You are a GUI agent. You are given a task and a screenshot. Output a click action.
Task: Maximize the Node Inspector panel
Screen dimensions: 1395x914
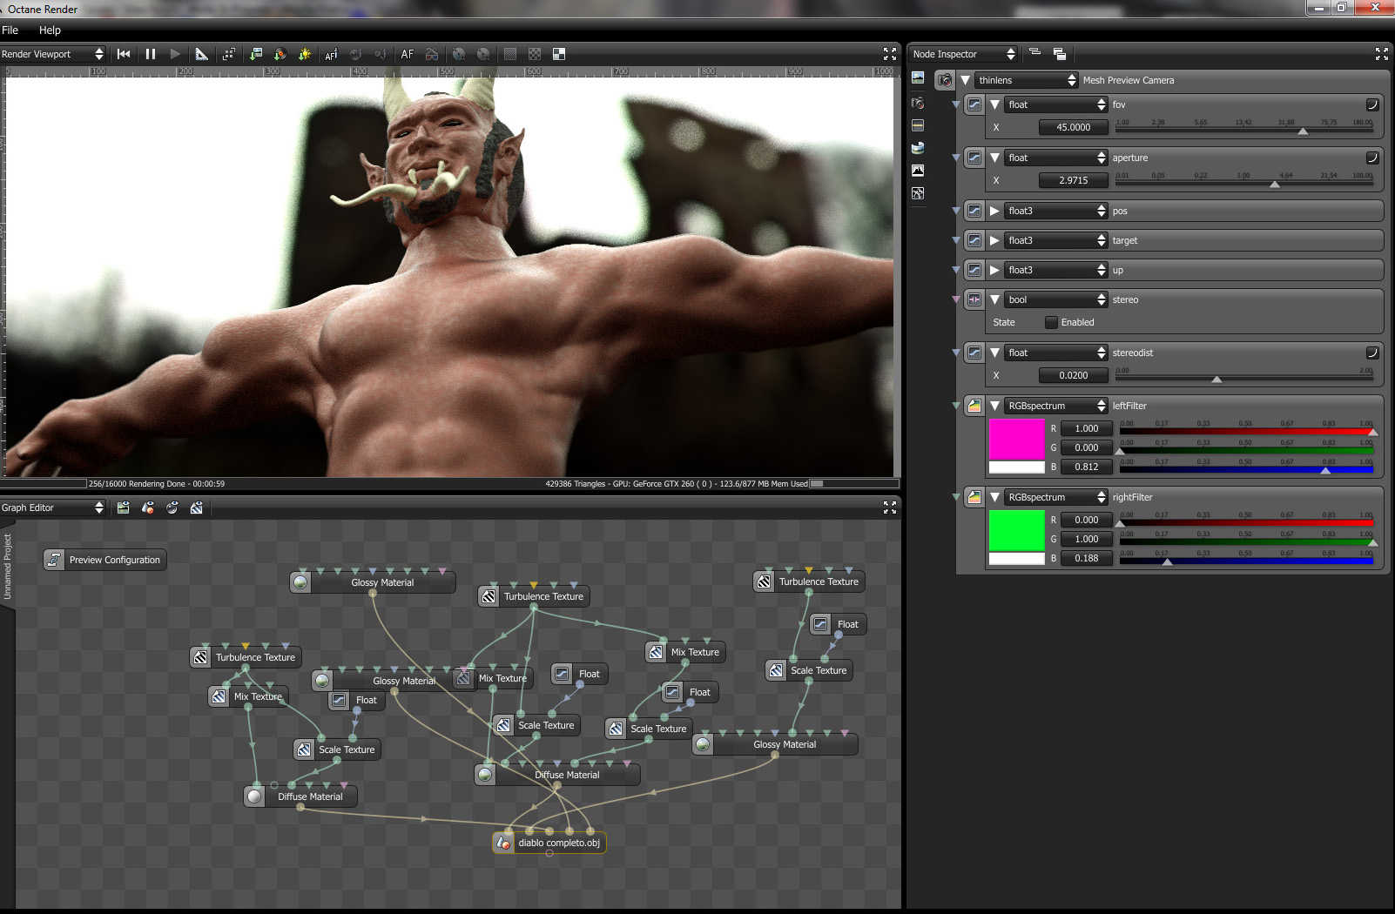[x=1382, y=54]
